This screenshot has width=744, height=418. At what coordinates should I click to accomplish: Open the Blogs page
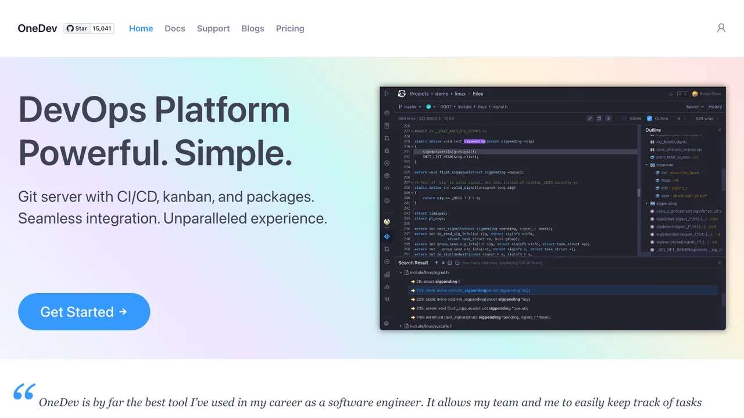253,28
